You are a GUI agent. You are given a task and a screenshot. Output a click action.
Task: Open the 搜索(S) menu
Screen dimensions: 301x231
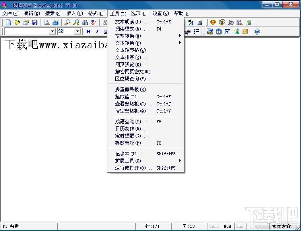click(53, 13)
